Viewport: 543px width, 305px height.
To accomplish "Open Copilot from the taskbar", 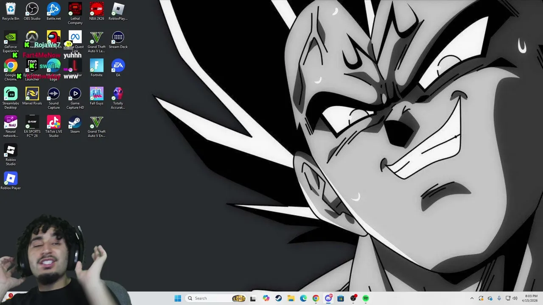I will tap(266, 298).
